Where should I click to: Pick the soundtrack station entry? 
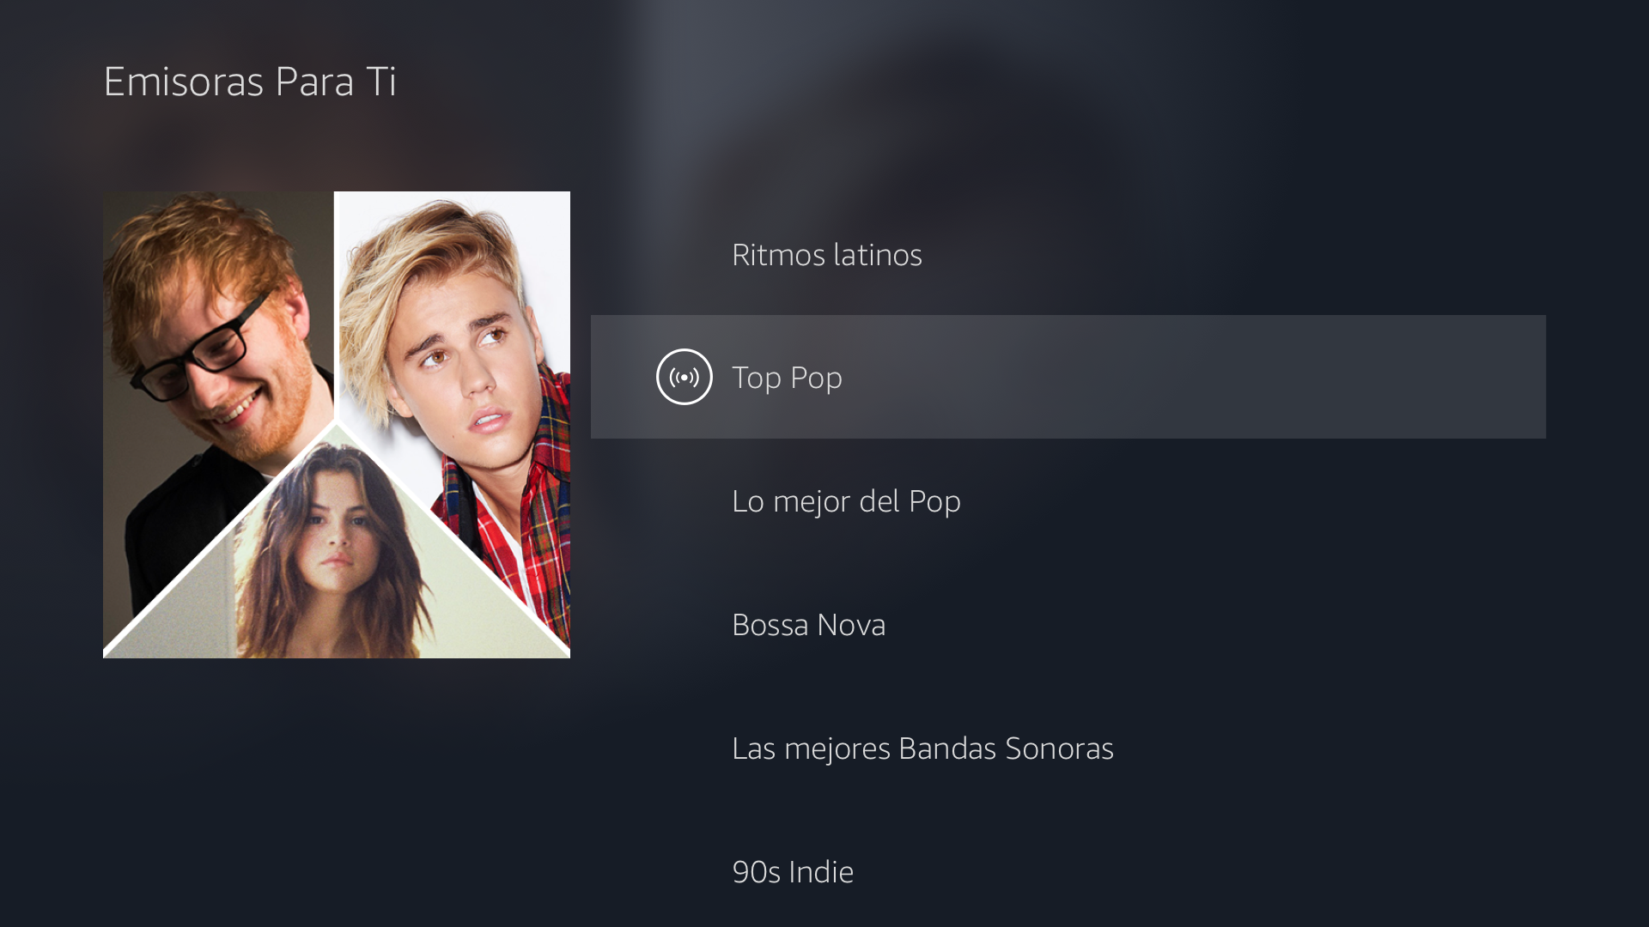coord(922,748)
